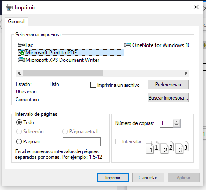206x190 pixels.
Task: Switch to the General tab
Action: point(16,22)
